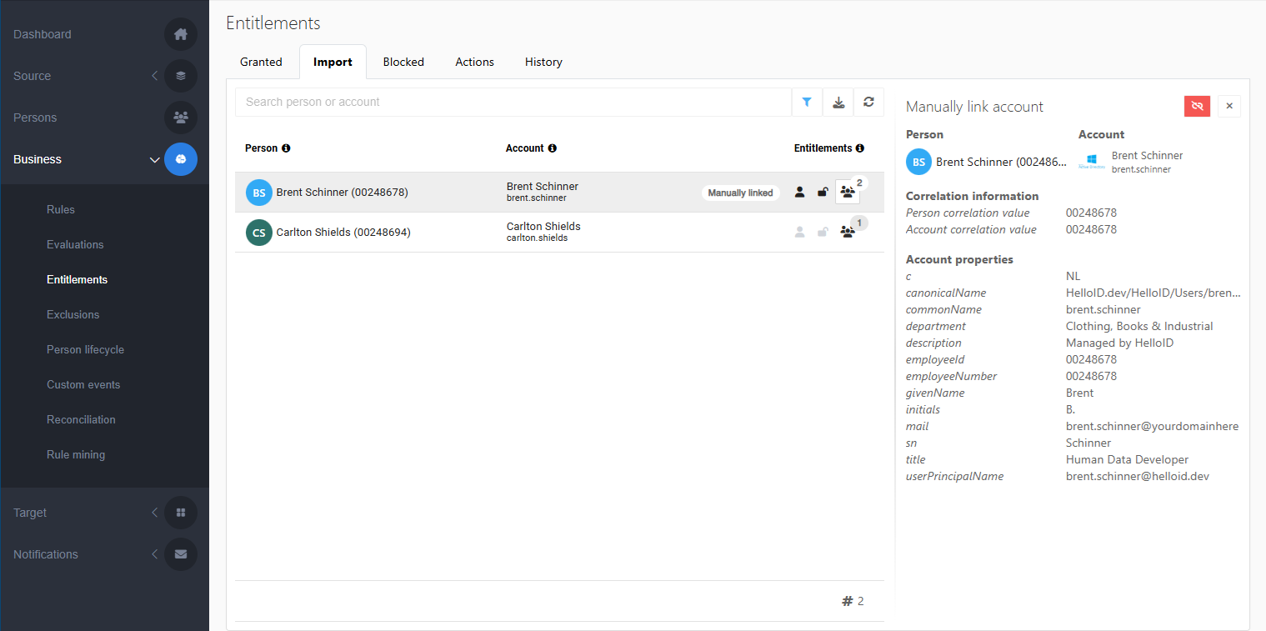Screen dimensions: 1266x631
Task: Go to Reconciliation page
Action: pos(81,419)
